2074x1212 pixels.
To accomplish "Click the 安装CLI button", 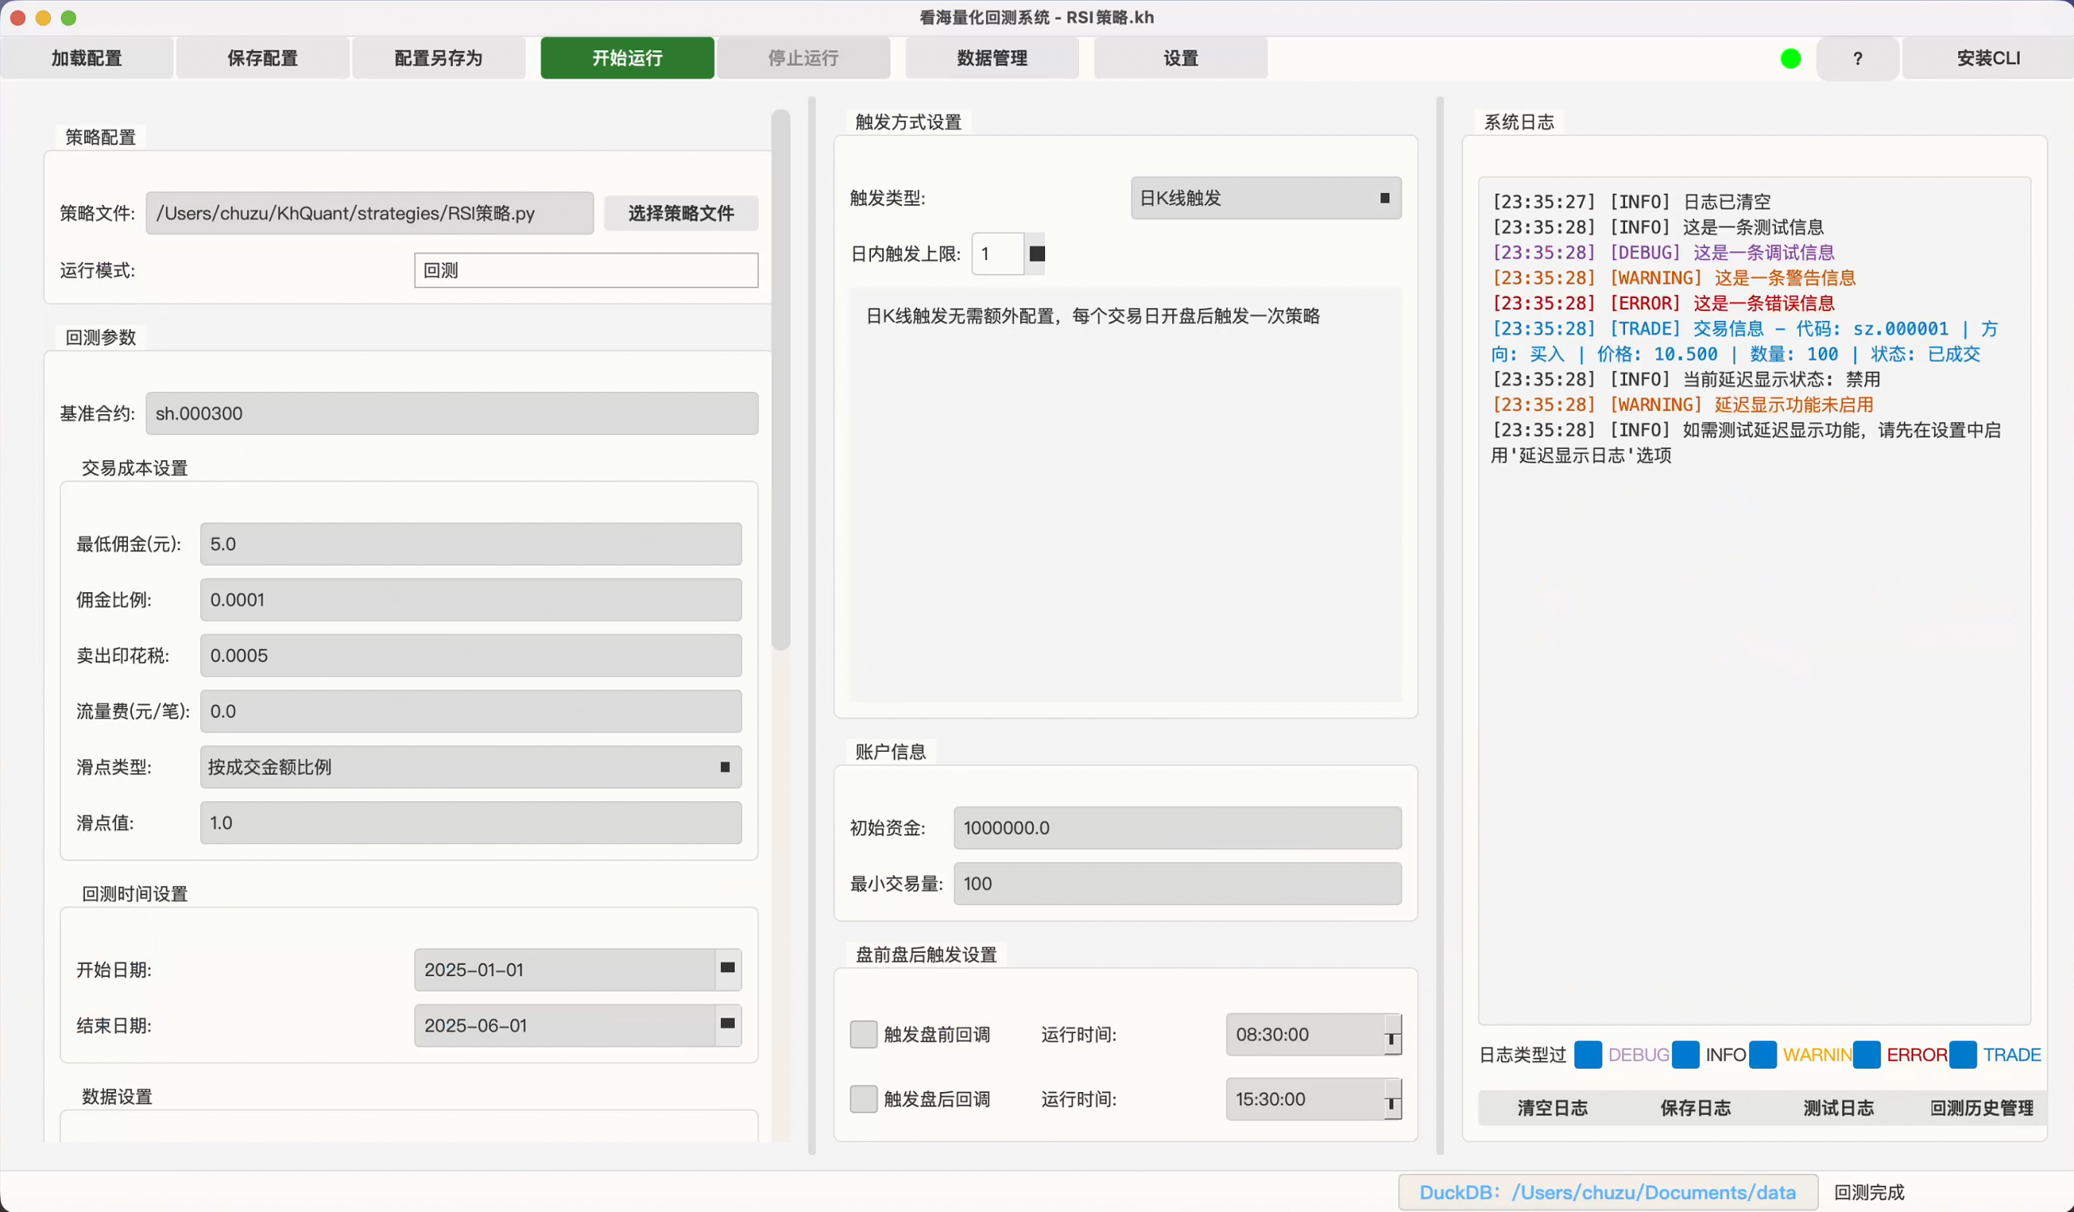I will click(1987, 58).
